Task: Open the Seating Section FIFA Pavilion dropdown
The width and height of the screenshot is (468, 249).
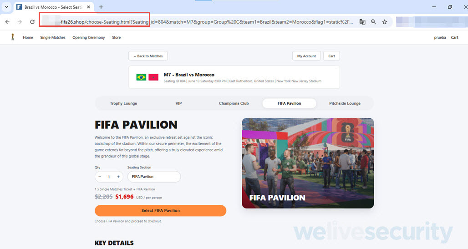Action: (x=154, y=177)
